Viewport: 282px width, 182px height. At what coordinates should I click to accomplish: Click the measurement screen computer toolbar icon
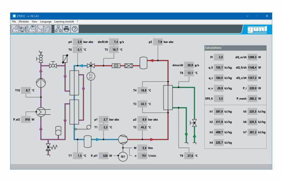click(x=23, y=29)
